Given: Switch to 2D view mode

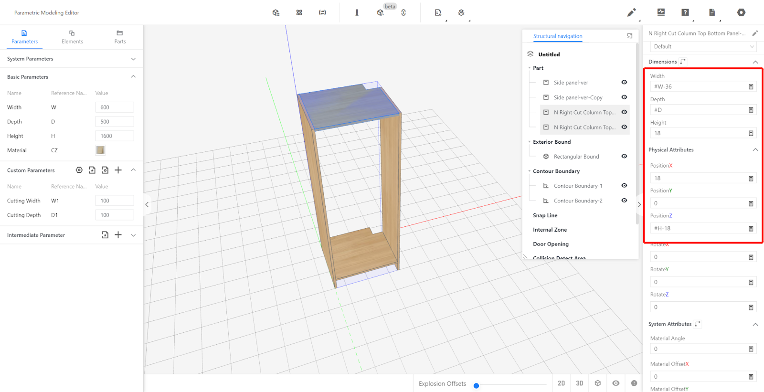Looking at the screenshot, I should coord(561,383).
